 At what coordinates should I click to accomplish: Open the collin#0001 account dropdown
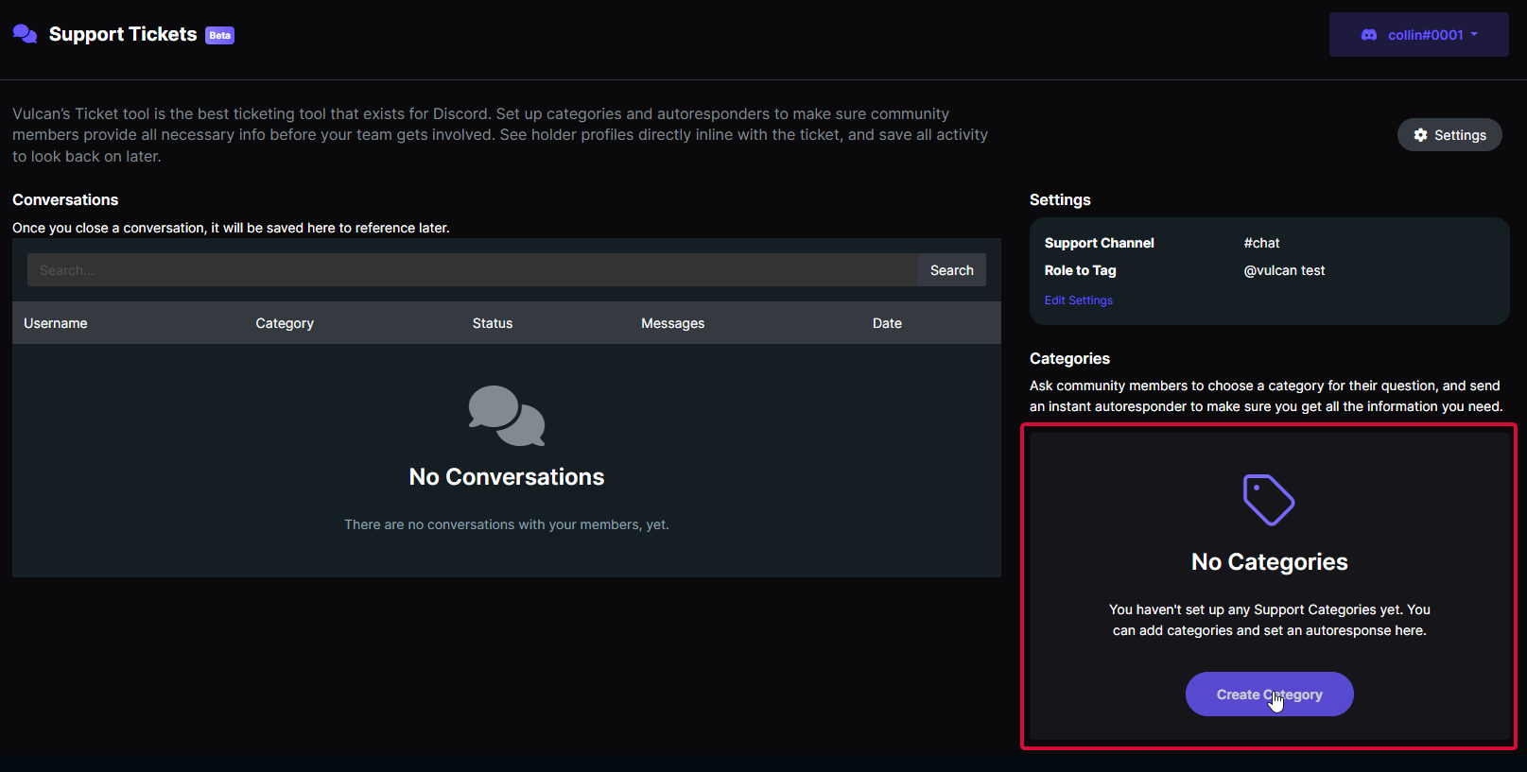pyautogui.click(x=1418, y=35)
